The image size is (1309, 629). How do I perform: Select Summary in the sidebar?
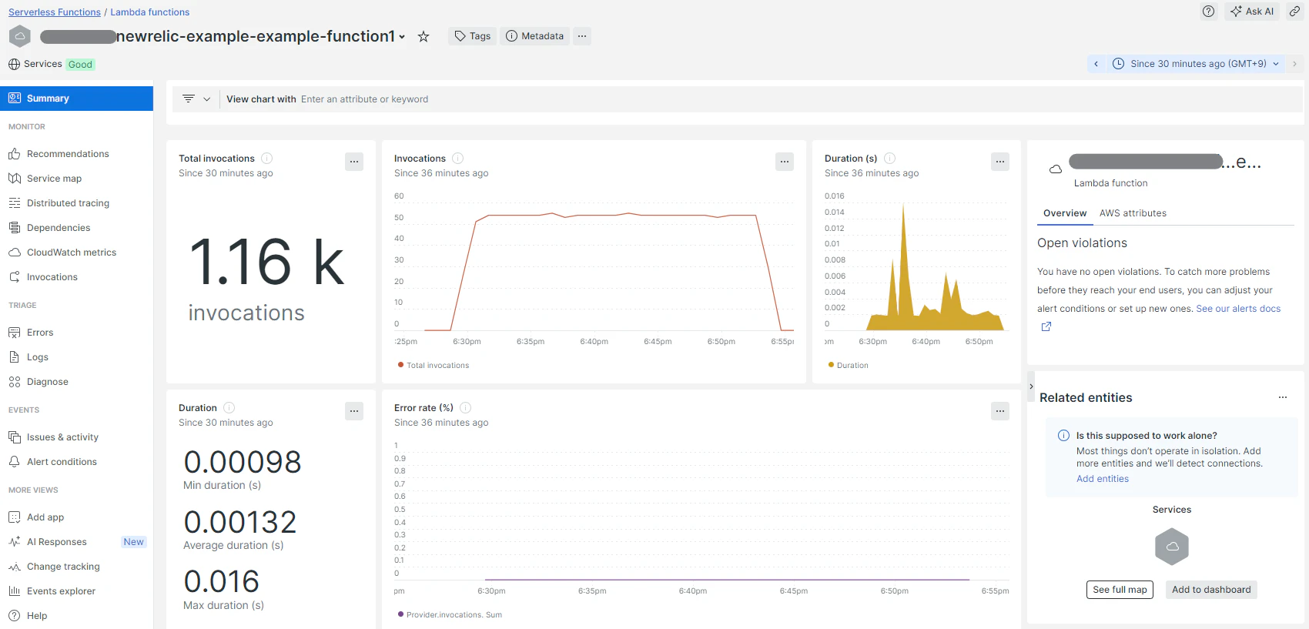(77, 99)
